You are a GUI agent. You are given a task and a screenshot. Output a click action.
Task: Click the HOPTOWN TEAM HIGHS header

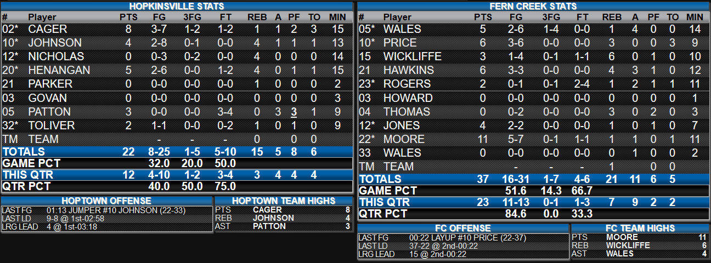284,201
